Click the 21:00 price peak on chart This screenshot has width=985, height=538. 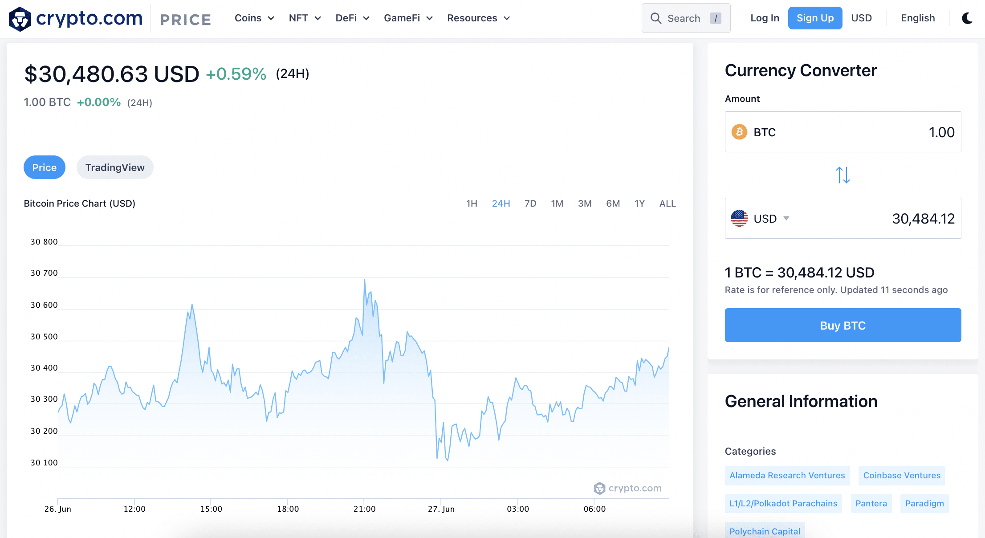(x=365, y=280)
